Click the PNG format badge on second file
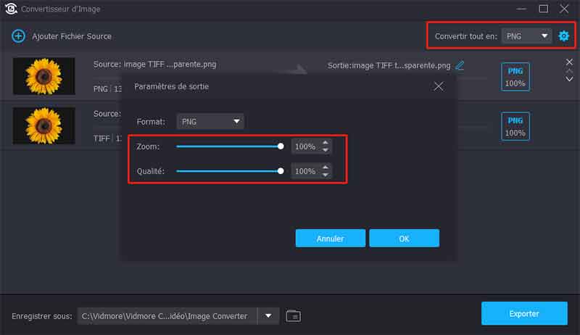Screen dimensions: 580x335 515,126
